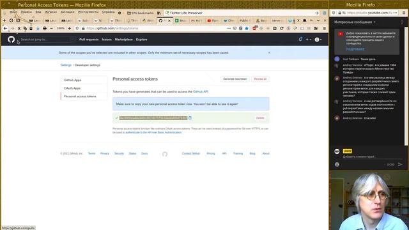The width and height of the screenshot is (409, 230).
Task: Open Pricing footer link
Action: pyautogui.click(x=211, y=153)
